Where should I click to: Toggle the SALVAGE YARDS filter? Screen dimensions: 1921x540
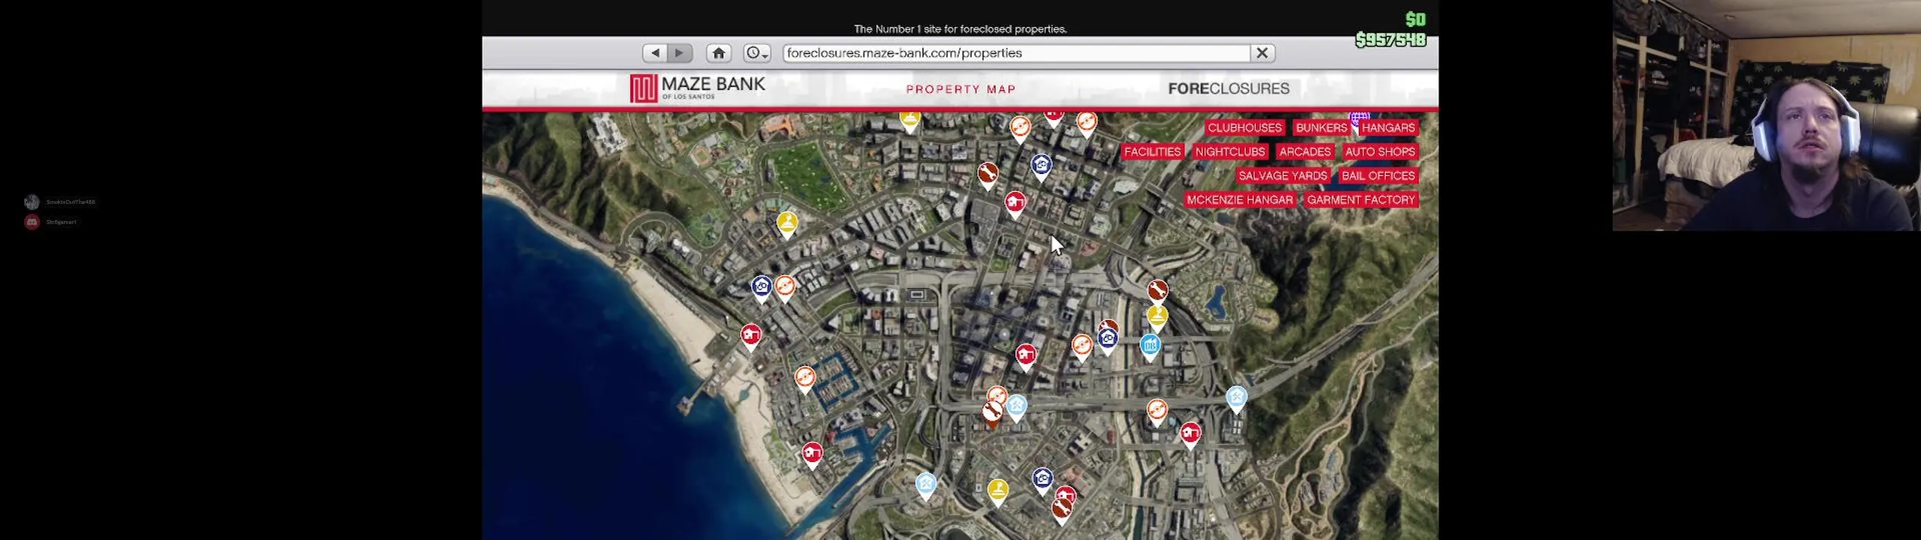point(1283,175)
